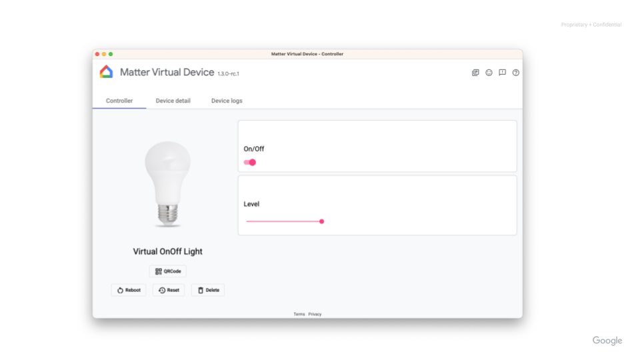Click the Level slider handle

(321, 221)
